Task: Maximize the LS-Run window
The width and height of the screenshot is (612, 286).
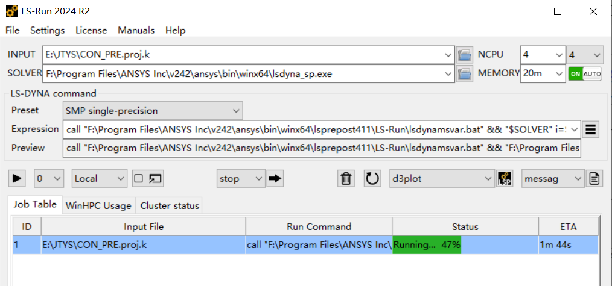Action: click(x=558, y=11)
